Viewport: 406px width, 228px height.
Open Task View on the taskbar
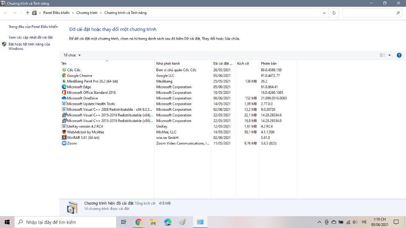(124, 222)
